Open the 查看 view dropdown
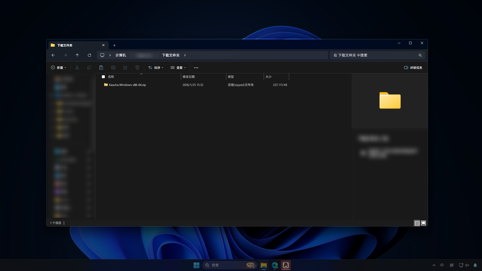Image resolution: width=482 pixels, height=271 pixels. (x=178, y=68)
